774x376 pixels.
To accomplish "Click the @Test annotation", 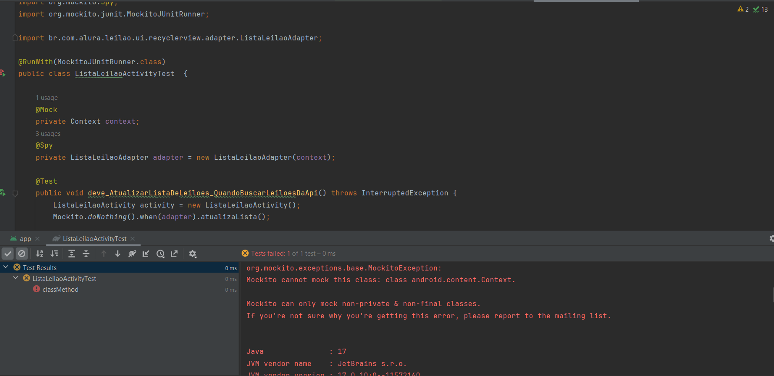I will click(x=47, y=181).
